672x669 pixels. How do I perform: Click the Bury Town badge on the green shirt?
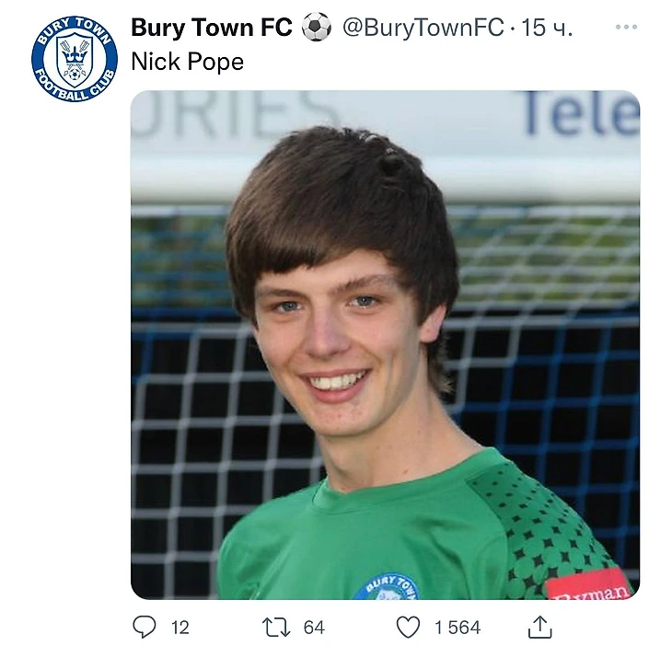point(387,587)
